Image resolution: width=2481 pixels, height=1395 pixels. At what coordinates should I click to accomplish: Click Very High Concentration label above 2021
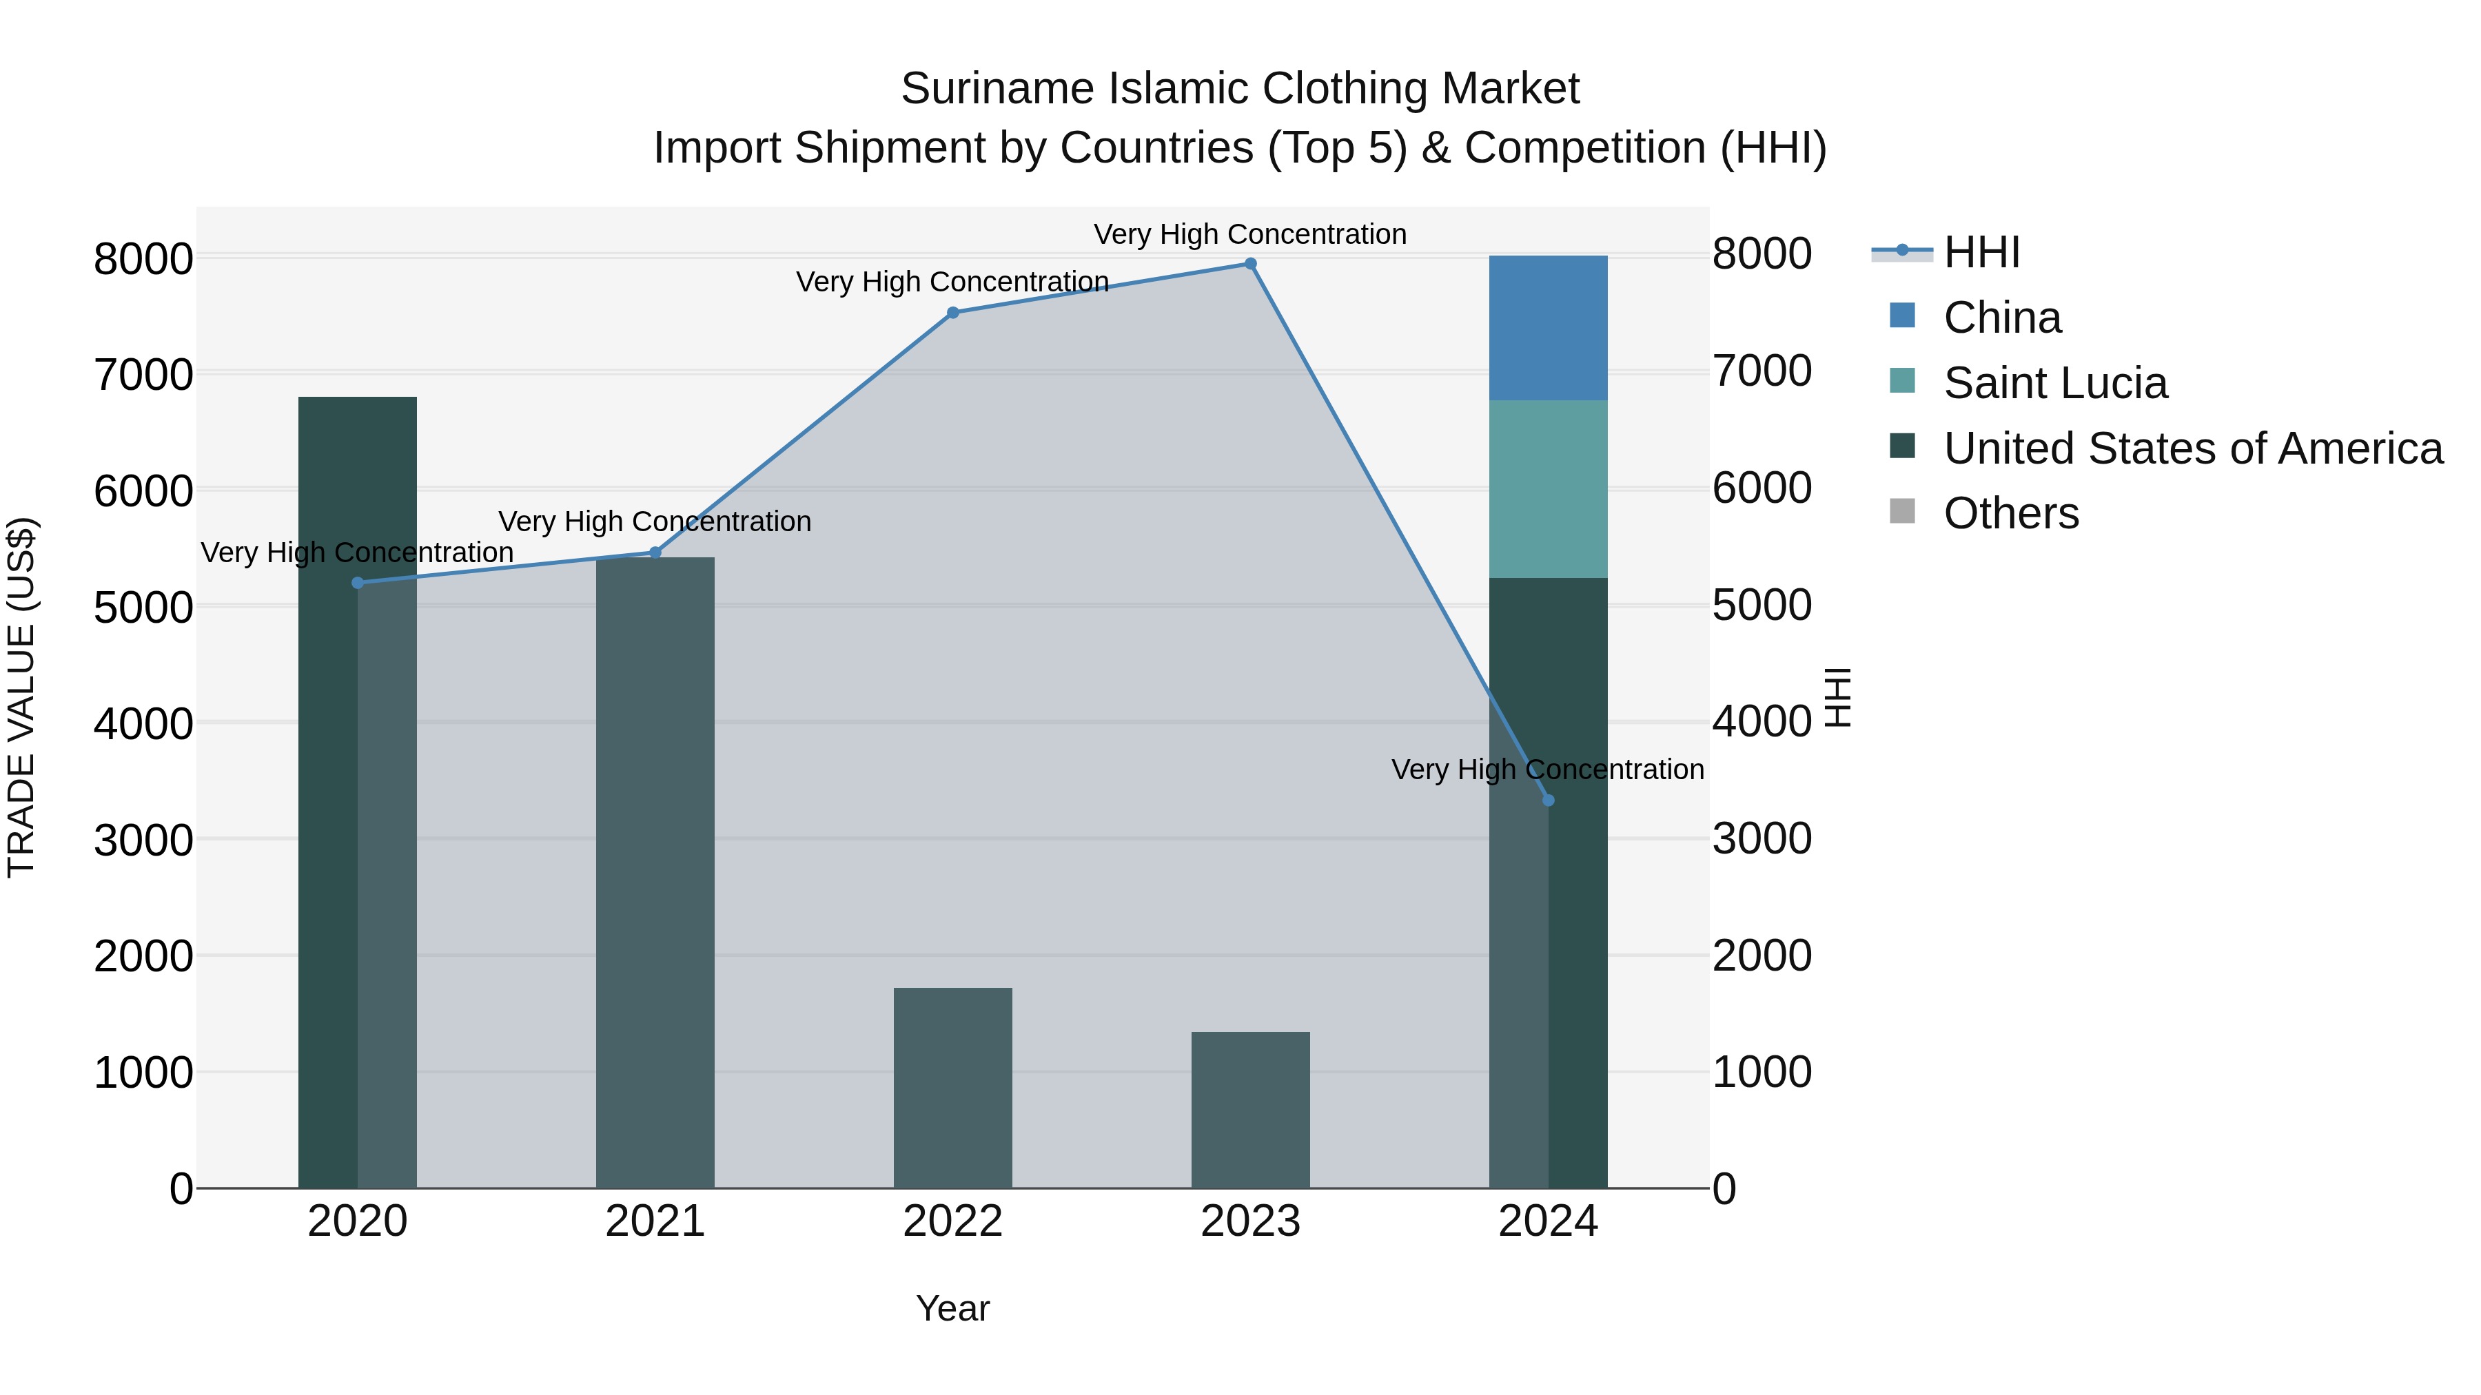pos(655,521)
